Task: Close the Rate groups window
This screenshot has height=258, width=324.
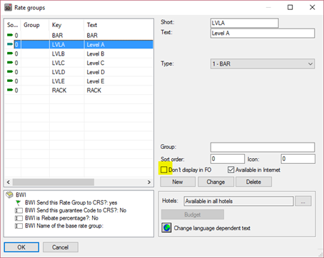Action: click(313, 7)
